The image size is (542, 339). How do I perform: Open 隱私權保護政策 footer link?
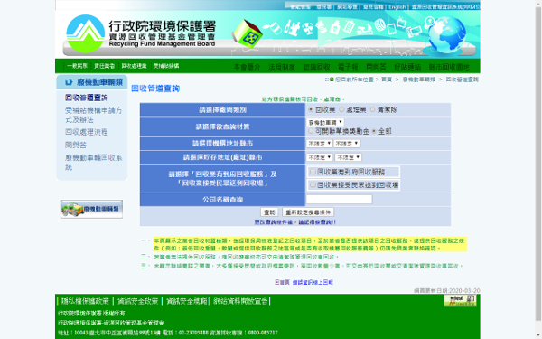[x=85, y=301]
